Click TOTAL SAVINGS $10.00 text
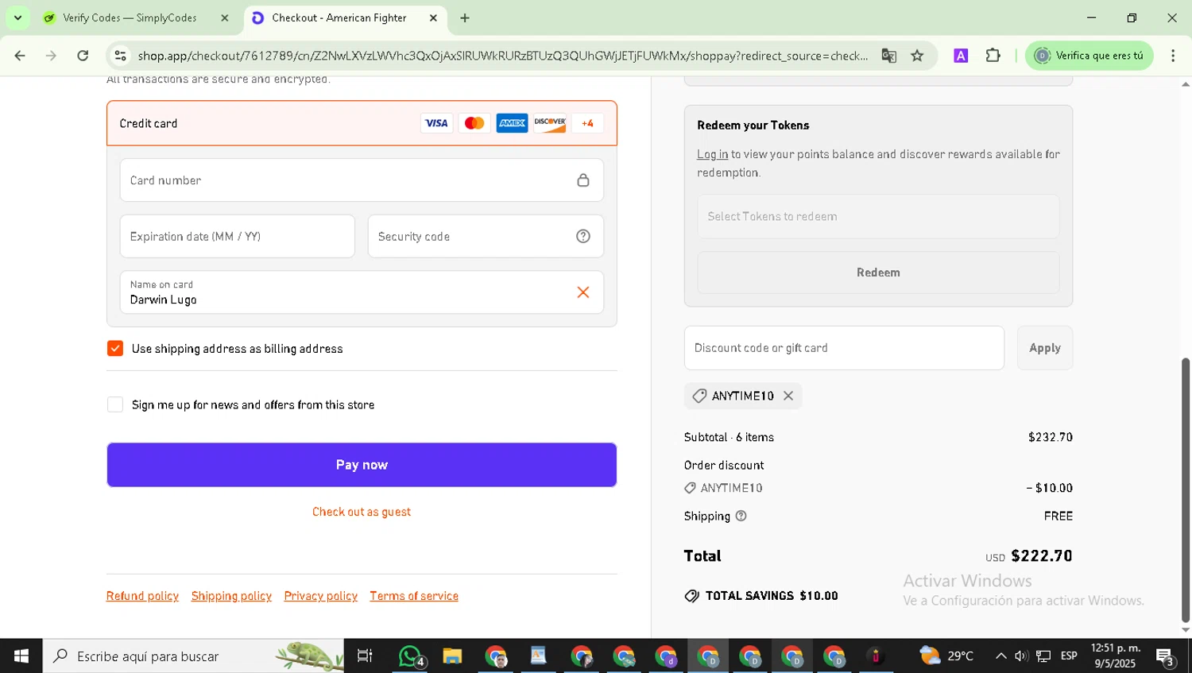The image size is (1192, 673). [x=772, y=596]
